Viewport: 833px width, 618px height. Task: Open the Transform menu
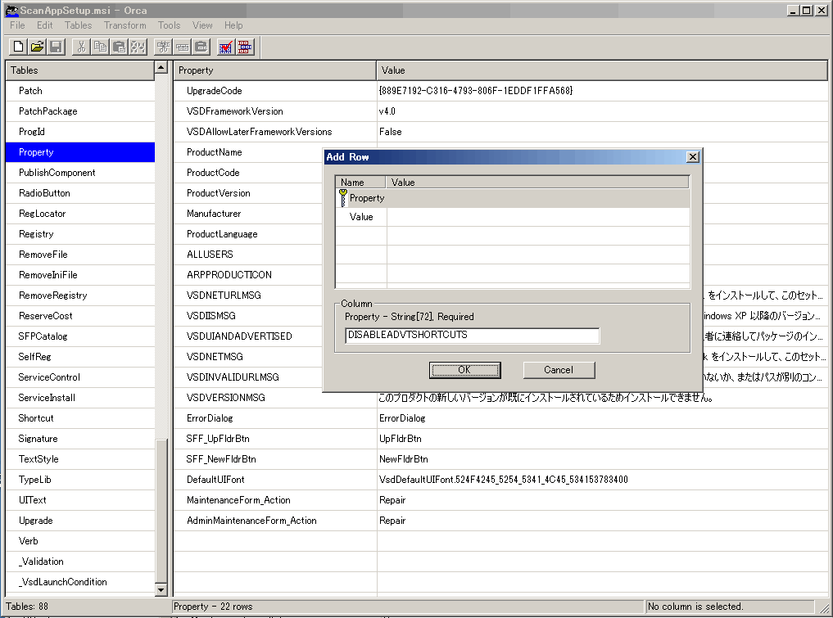point(124,25)
